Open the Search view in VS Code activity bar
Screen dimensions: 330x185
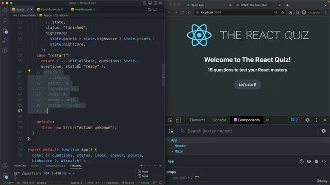(5, 21)
